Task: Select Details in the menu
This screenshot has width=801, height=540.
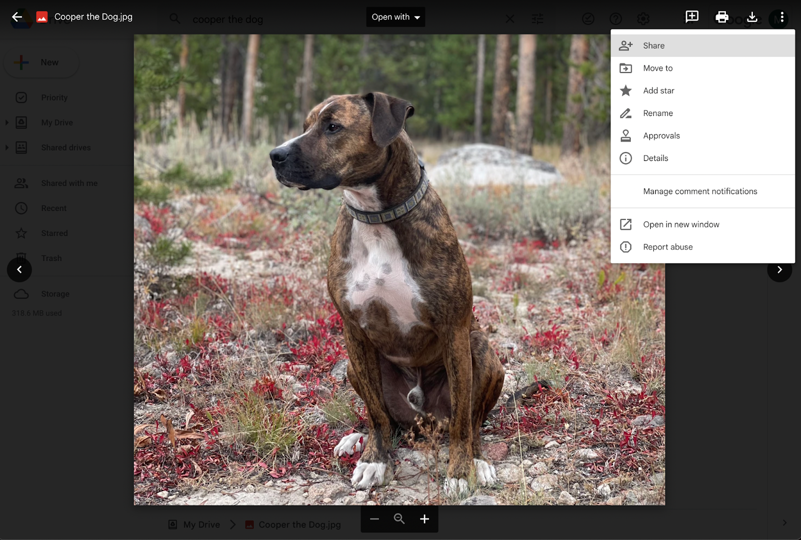Action: [703, 158]
